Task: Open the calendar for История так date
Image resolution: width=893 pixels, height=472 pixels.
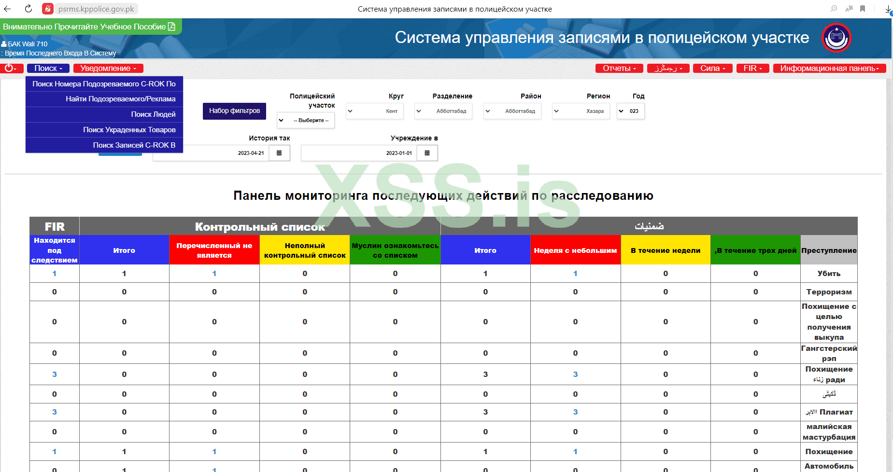Action: tap(279, 153)
